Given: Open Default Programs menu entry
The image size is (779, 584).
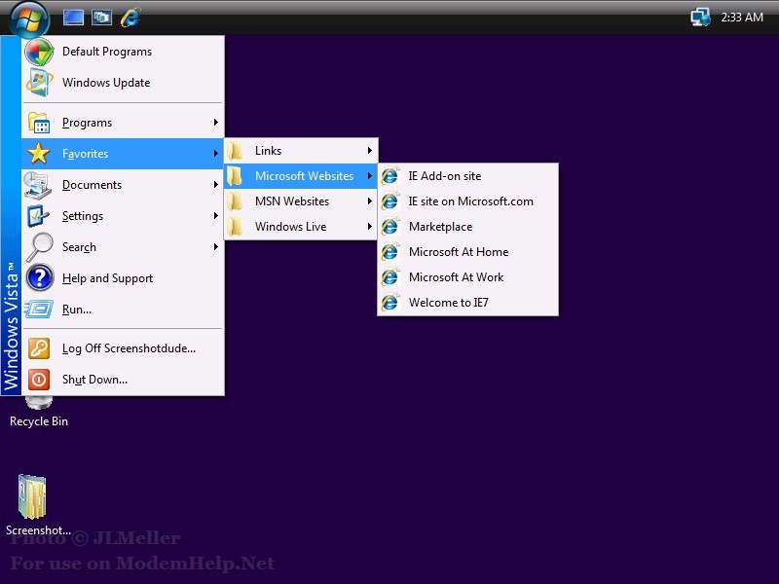Looking at the screenshot, I should 124,52.
